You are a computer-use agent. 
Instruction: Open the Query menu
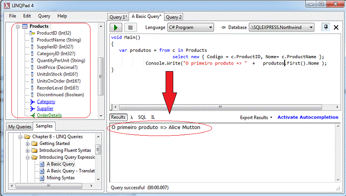coord(44,16)
